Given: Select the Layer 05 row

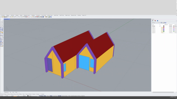Looking at the screenshot, I should tap(164, 33).
